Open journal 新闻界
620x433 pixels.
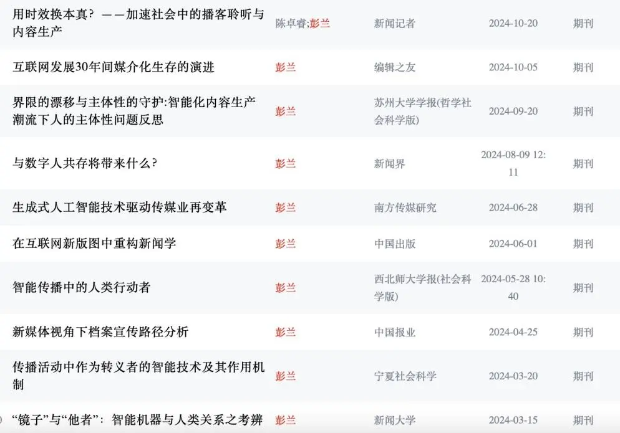coord(389,164)
